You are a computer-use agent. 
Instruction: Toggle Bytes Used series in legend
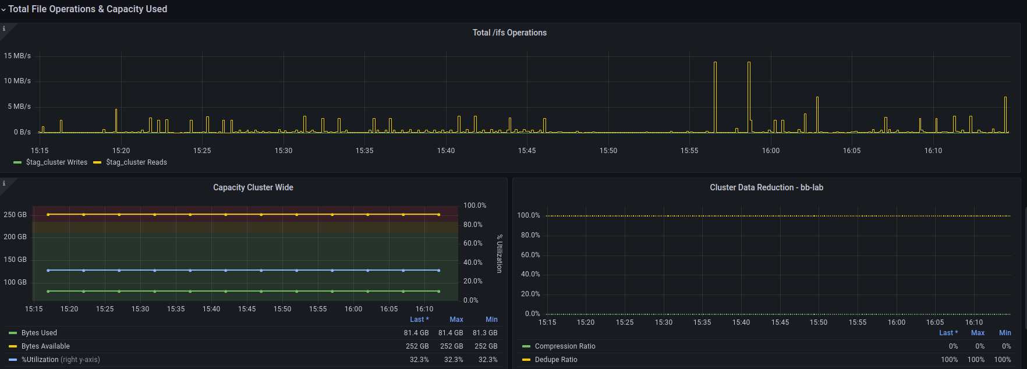click(x=39, y=333)
